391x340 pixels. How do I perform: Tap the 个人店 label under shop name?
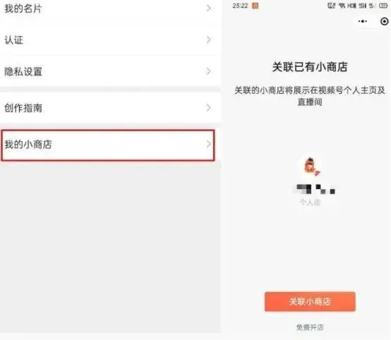tap(310, 202)
